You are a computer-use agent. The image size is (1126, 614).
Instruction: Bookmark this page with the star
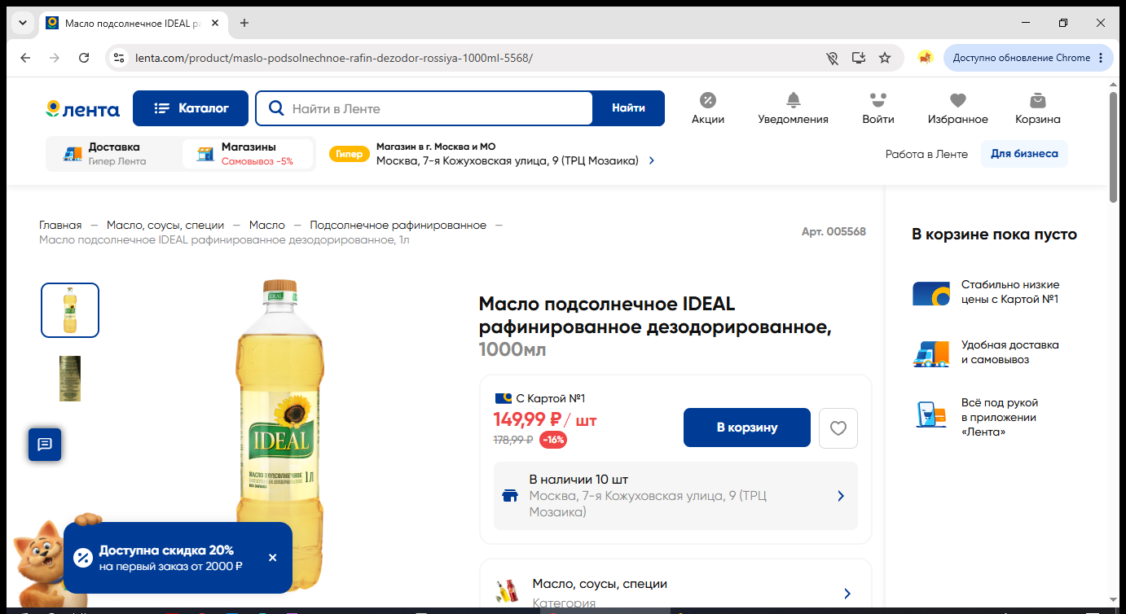pos(885,58)
